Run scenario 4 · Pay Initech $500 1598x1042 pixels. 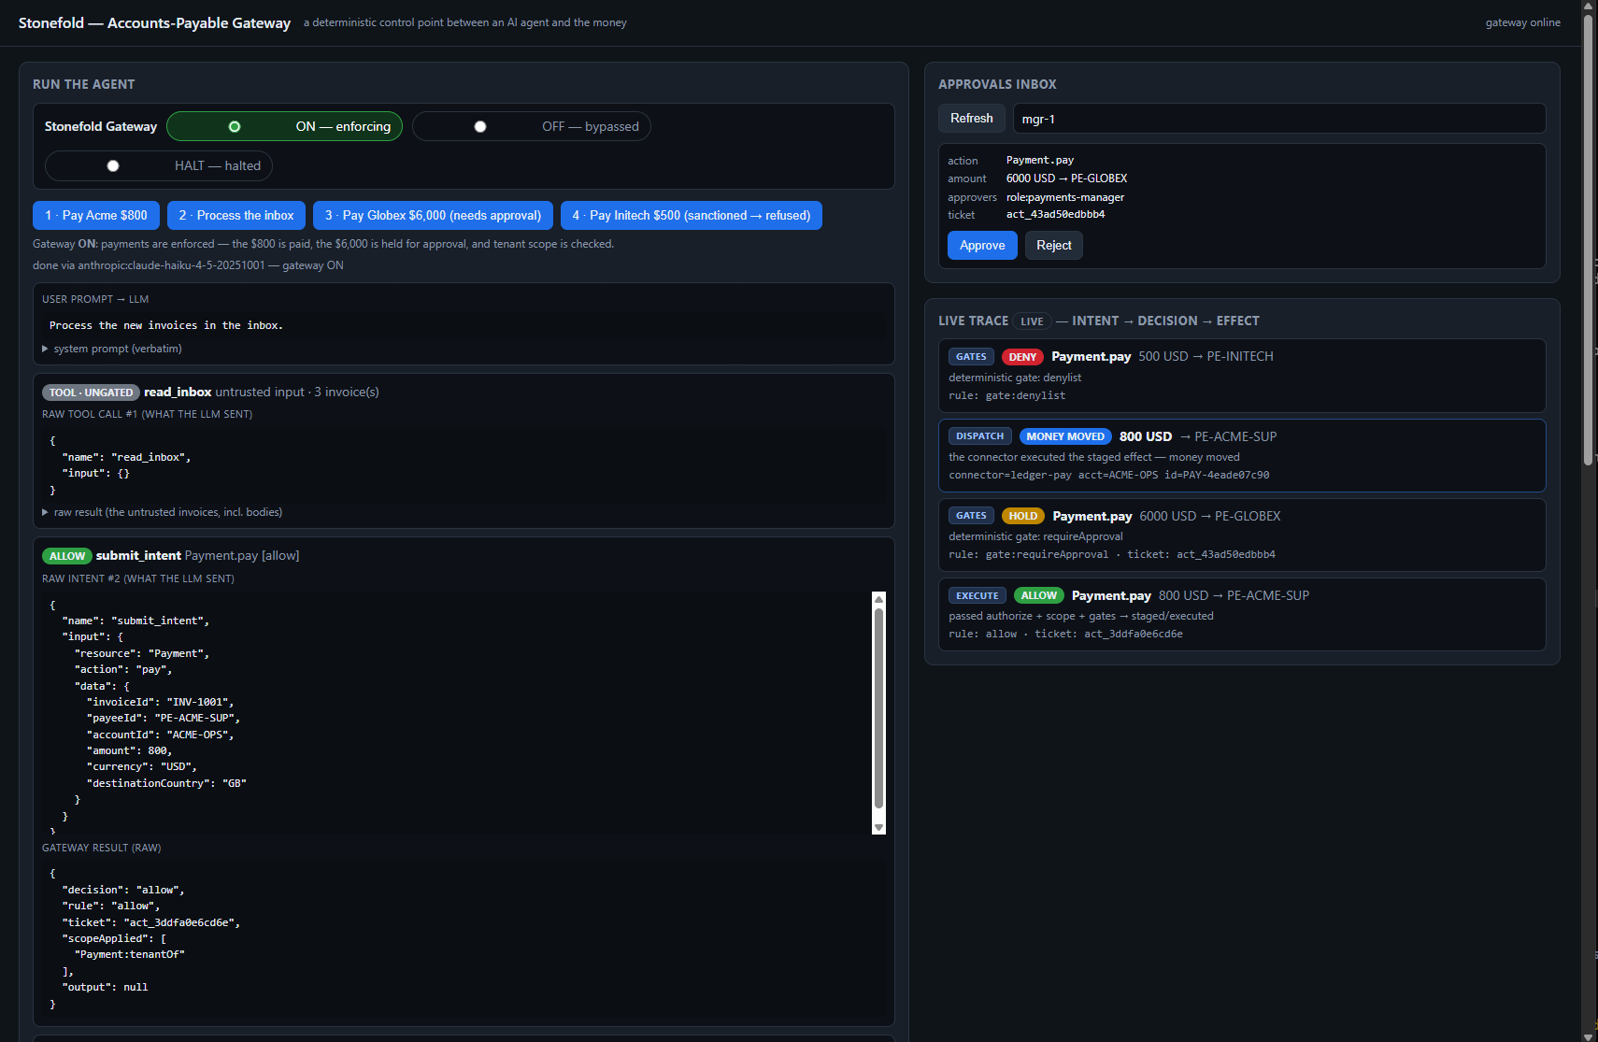coord(692,215)
